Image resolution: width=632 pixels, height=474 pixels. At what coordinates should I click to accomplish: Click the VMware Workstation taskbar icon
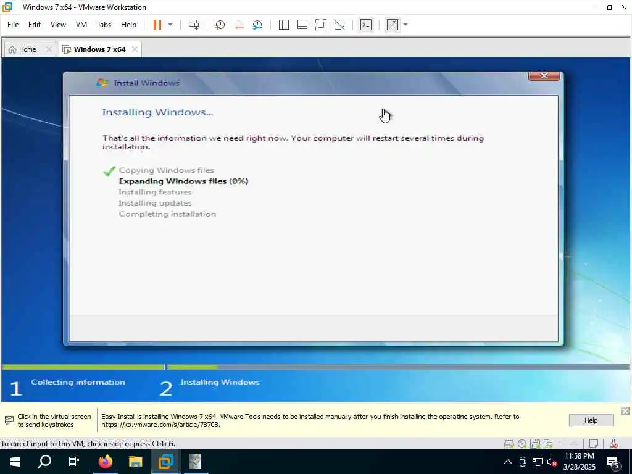165,462
